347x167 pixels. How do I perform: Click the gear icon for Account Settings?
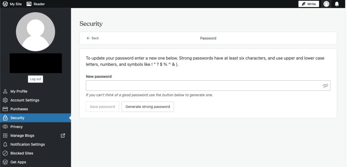(x=5, y=100)
